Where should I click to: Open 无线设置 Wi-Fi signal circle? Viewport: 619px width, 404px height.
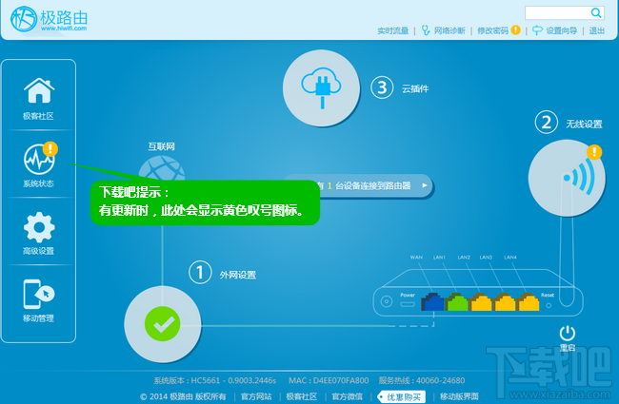566,178
